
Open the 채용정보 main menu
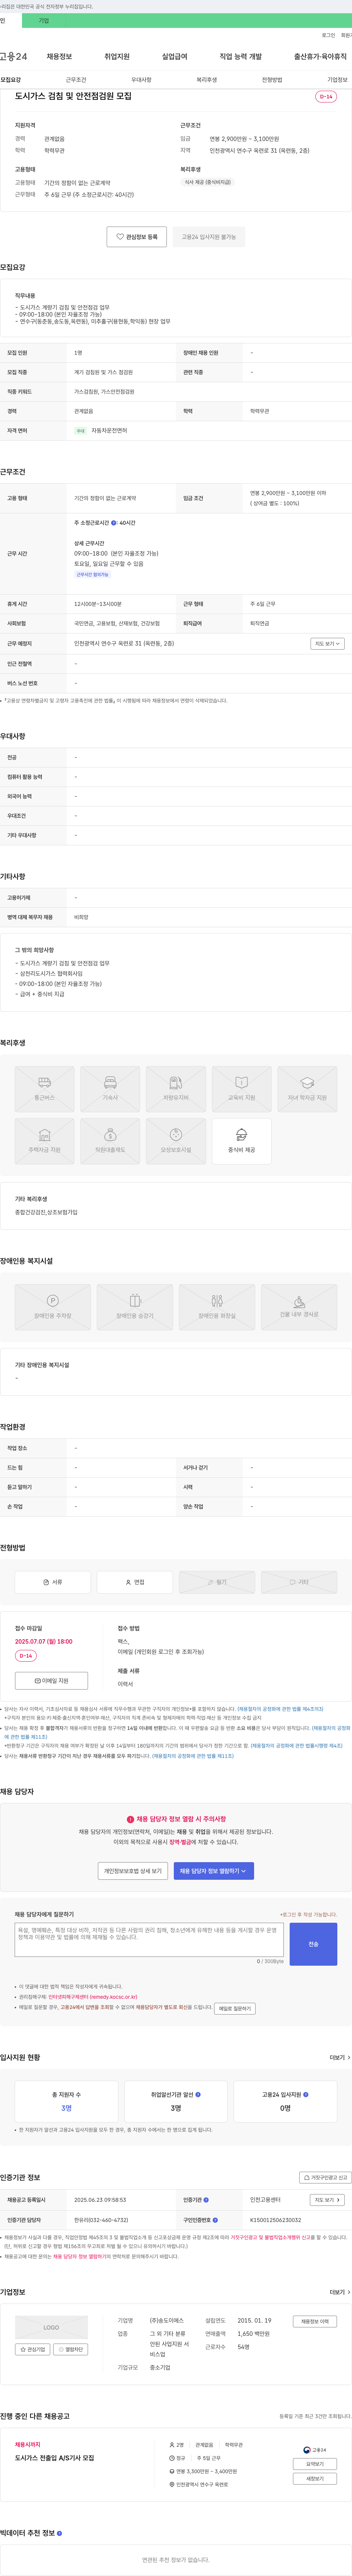[59, 57]
